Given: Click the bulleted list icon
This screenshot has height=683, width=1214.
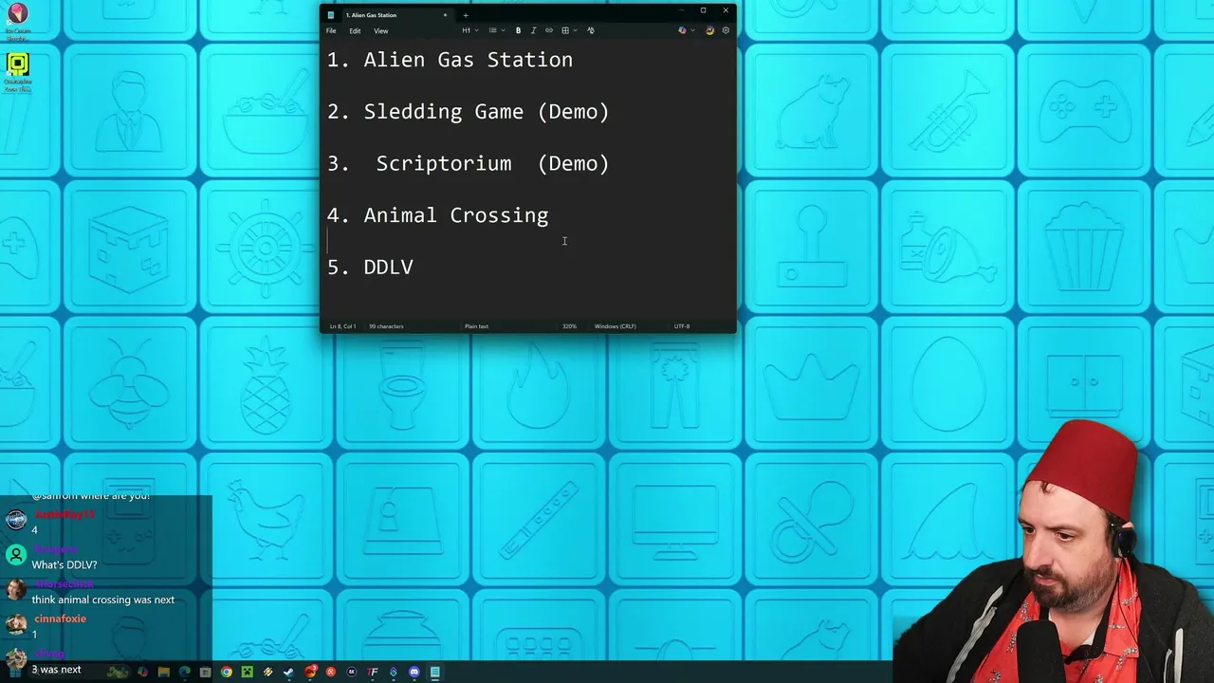Looking at the screenshot, I should [492, 30].
